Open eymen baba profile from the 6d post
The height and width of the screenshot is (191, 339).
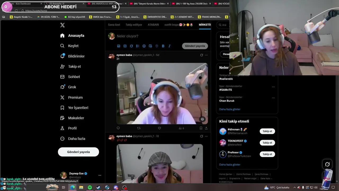coord(124,55)
